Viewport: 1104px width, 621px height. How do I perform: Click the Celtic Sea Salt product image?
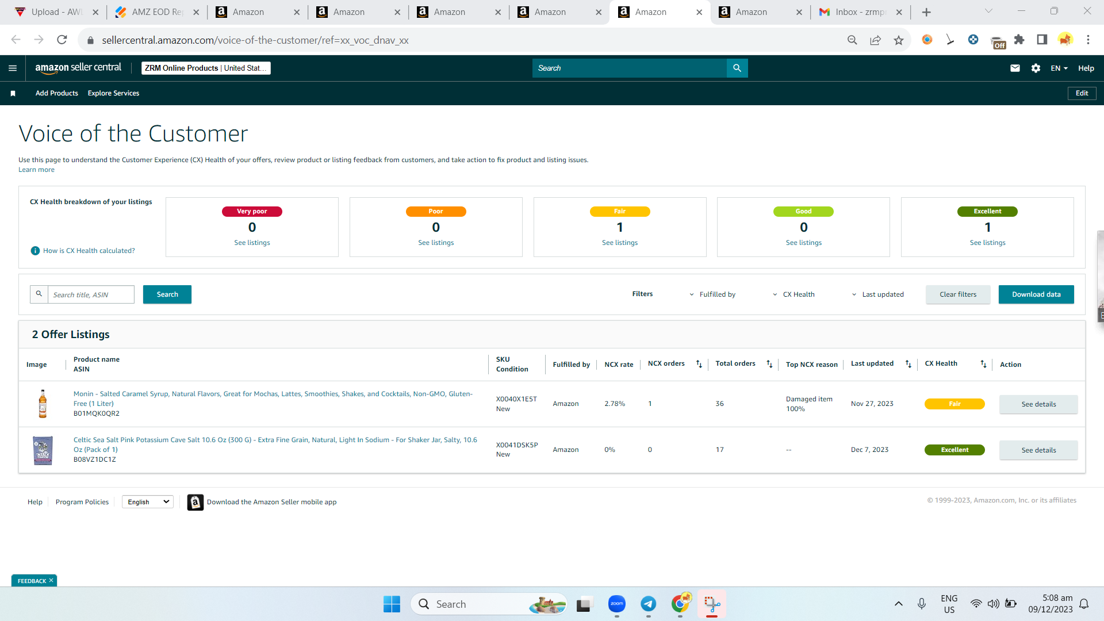coord(43,450)
